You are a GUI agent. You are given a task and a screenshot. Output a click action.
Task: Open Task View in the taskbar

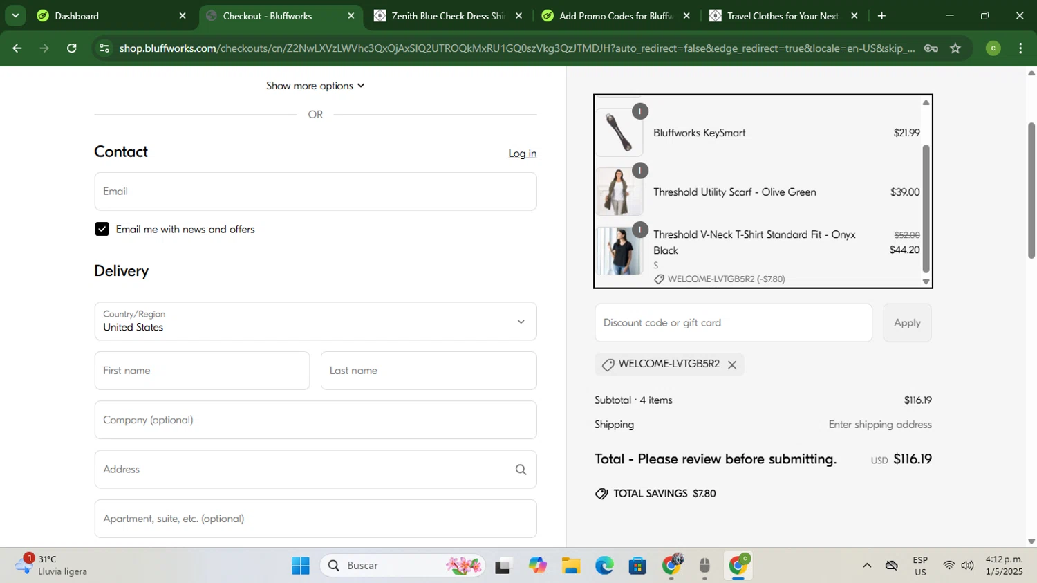click(x=503, y=566)
